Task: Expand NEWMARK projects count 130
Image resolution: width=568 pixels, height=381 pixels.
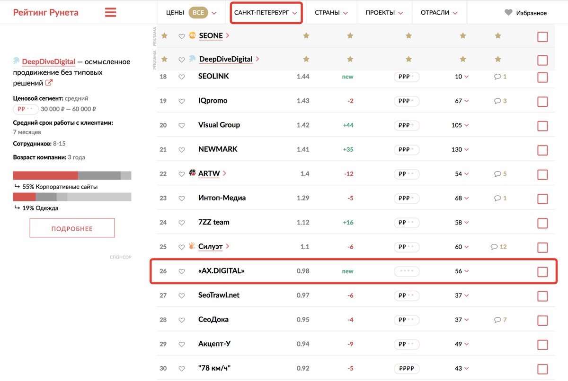Action: (460, 149)
